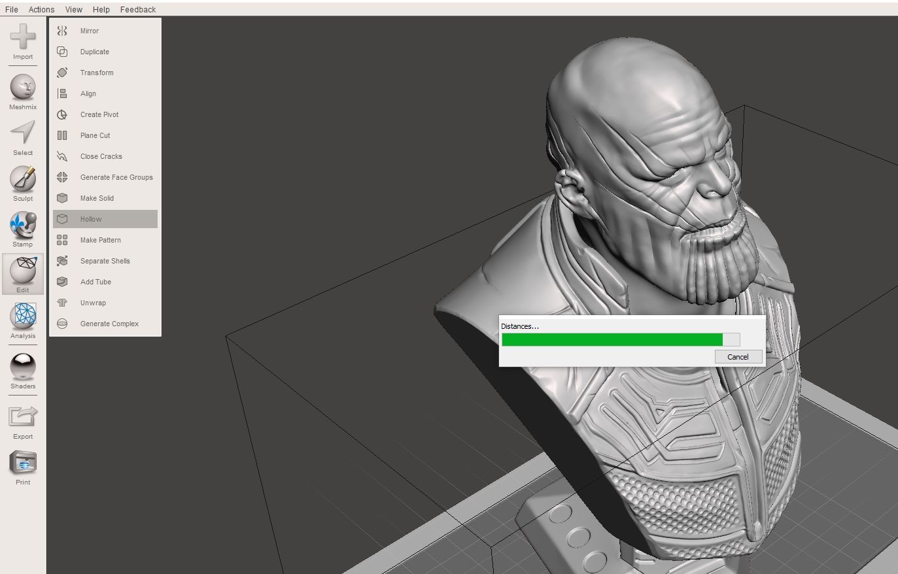
Task: Apply the Hollow operation
Action: click(x=91, y=219)
